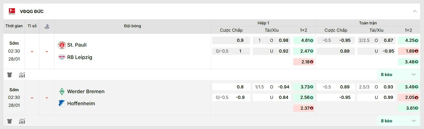Open the St. Pauli team link
Screen dimensions: 424x129
pos(77,45)
